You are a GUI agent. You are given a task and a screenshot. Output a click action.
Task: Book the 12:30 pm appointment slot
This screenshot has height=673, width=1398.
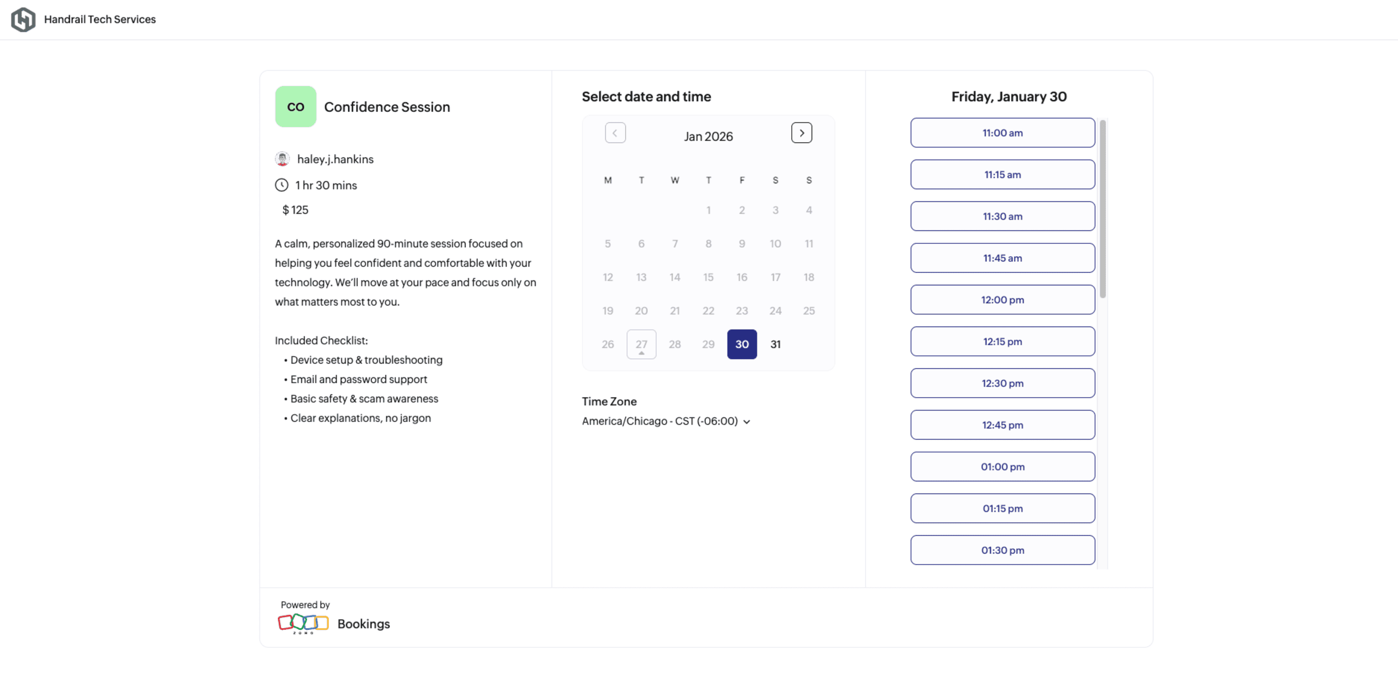click(1002, 383)
